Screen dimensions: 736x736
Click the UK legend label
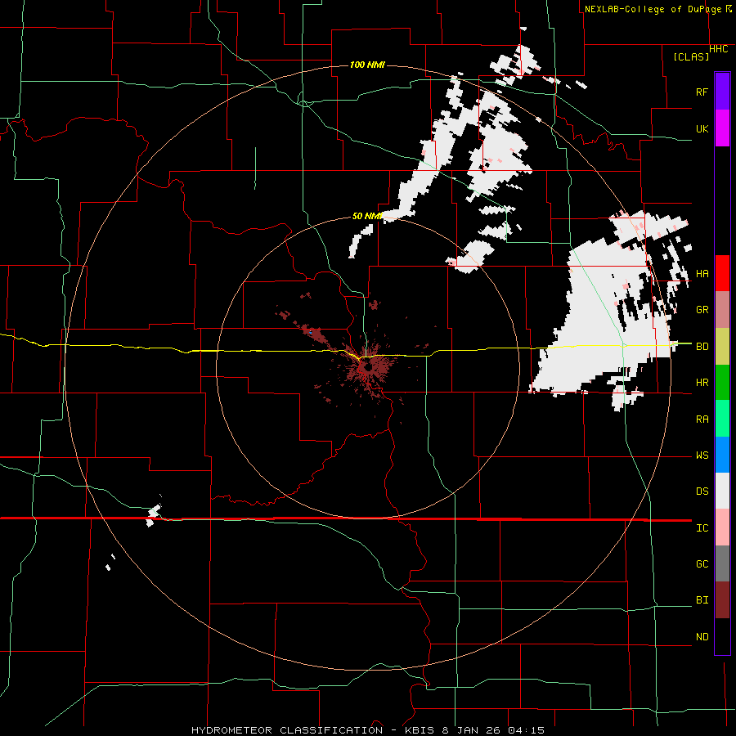point(702,128)
